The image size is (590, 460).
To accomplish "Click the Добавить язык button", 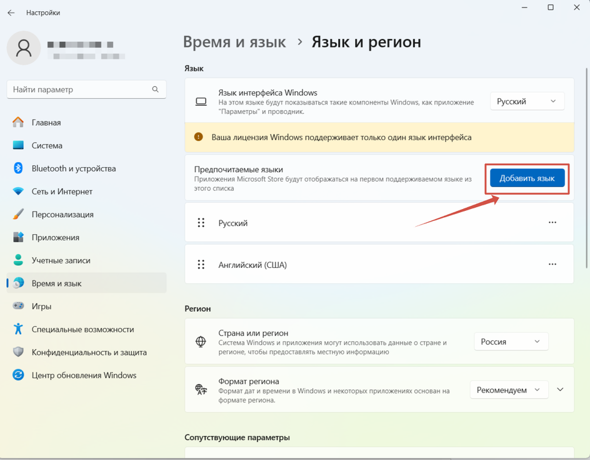I will tap(527, 178).
